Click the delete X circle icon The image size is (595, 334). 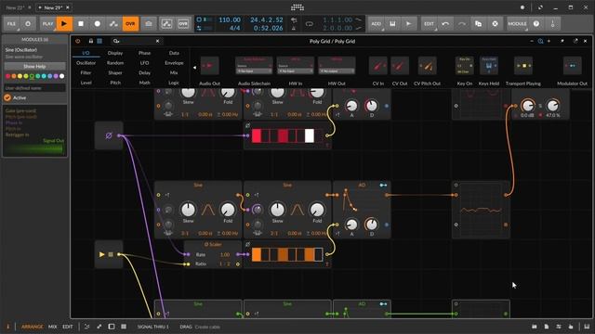point(495,23)
